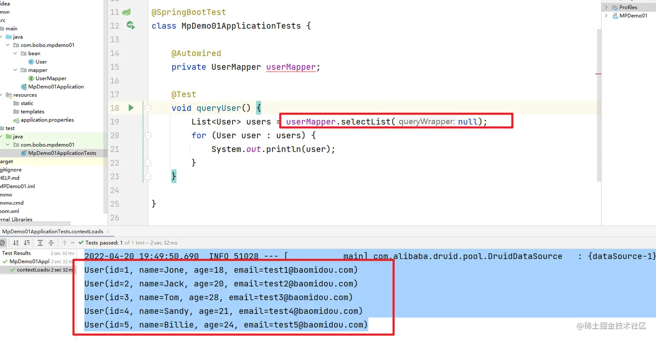Click the Profiles folder icon in Maven panel
Image resolution: width=656 pixels, height=340 pixels.
coord(615,7)
